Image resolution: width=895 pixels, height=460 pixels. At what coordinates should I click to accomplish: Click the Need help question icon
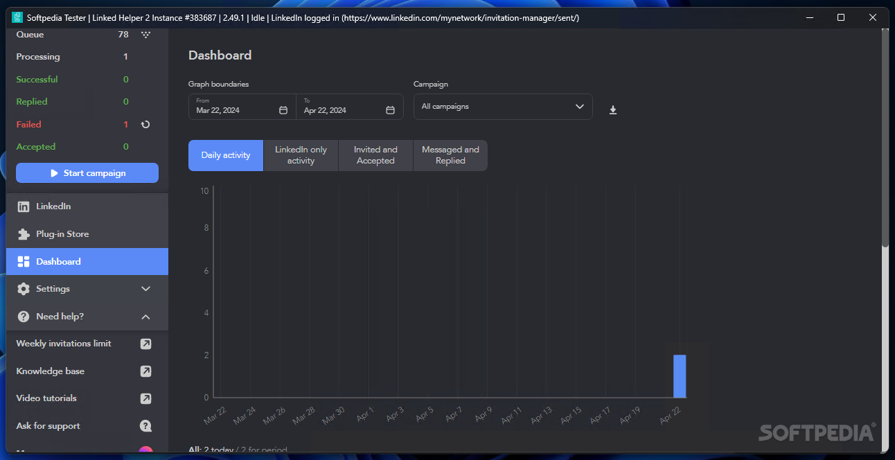coord(24,317)
